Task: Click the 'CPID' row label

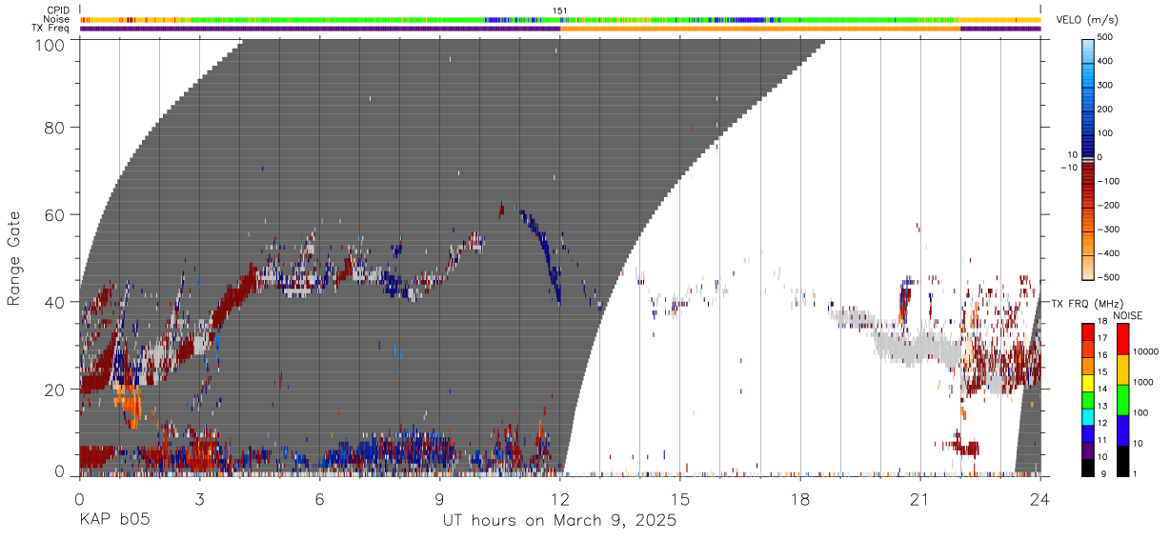Action: (59, 10)
